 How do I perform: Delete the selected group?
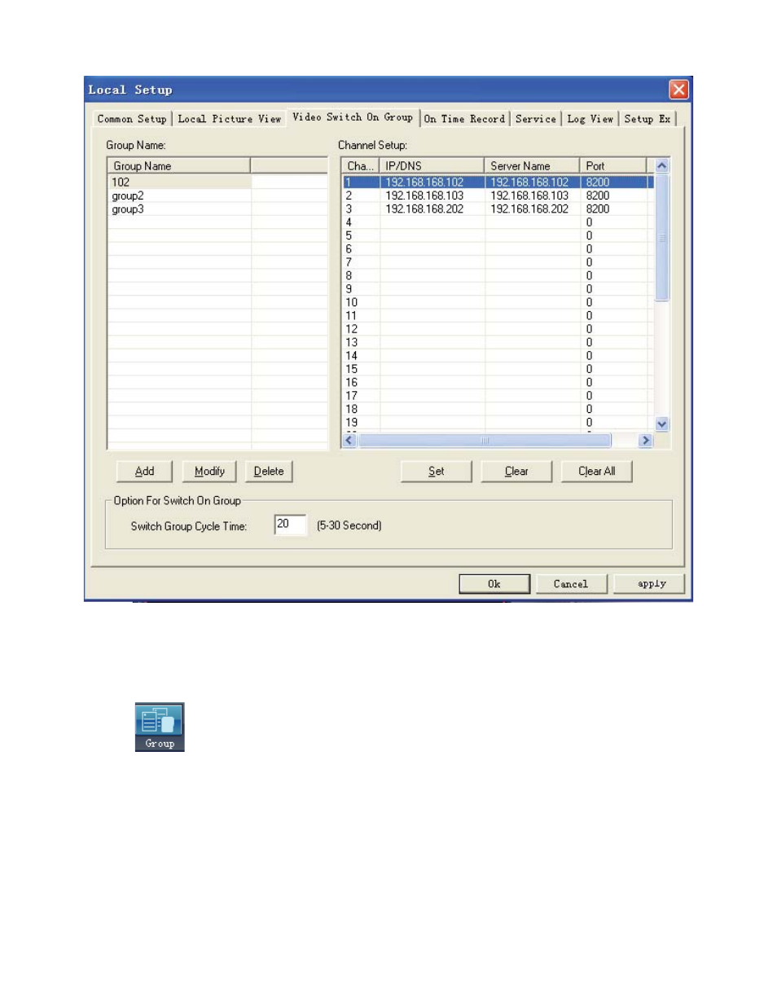coord(269,472)
